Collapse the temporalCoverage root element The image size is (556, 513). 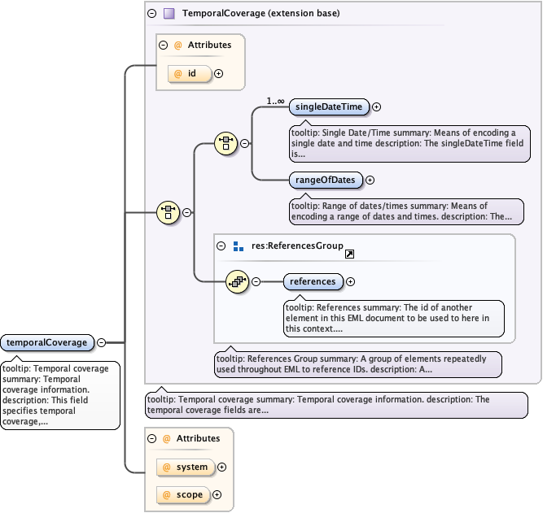pos(102,342)
